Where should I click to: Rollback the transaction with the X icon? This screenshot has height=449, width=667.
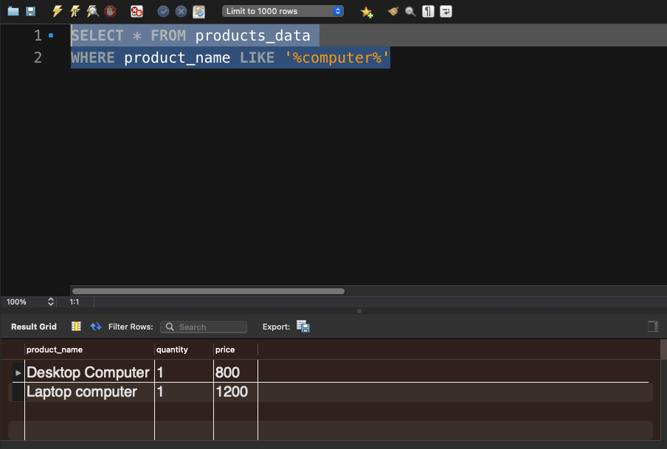pyautogui.click(x=181, y=12)
